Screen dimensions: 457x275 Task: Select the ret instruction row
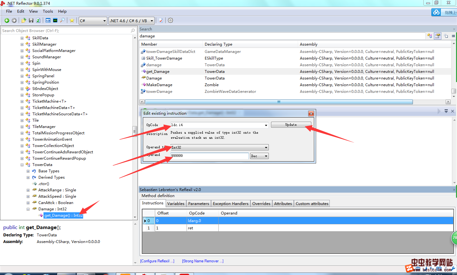pyautogui.click(x=298, y=228)
